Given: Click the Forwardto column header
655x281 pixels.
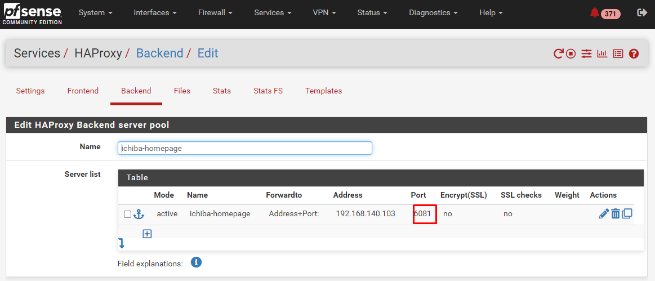Looking at the screenshot, I should click(x=284, y=195).
